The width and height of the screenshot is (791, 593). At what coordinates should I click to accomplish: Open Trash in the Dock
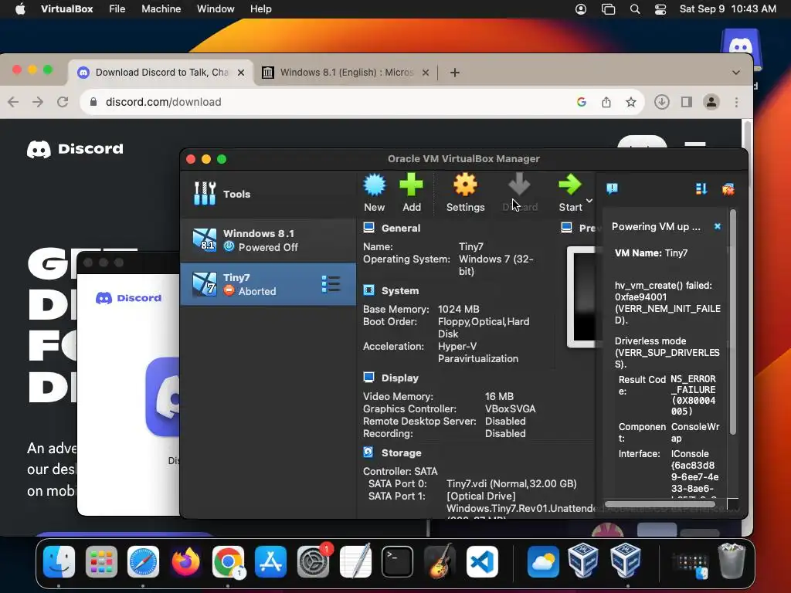(731, 561)
